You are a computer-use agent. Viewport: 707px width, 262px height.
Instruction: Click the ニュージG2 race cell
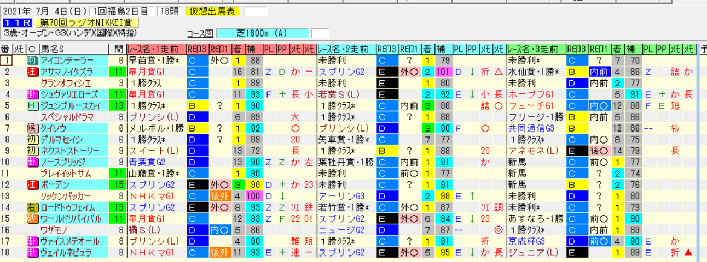[x=346, y=230]
